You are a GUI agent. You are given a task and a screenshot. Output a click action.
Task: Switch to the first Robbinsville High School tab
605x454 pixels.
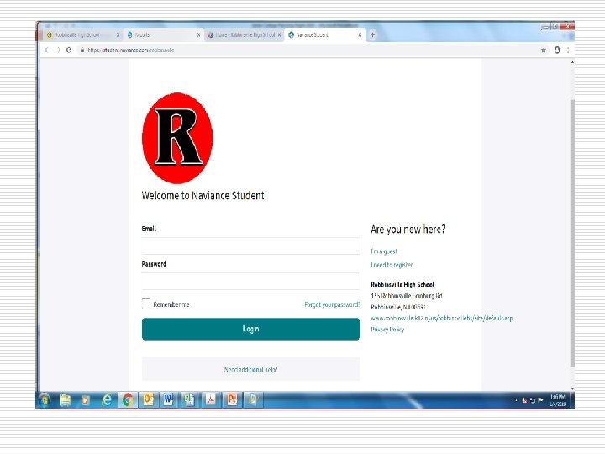click(83, 34)
